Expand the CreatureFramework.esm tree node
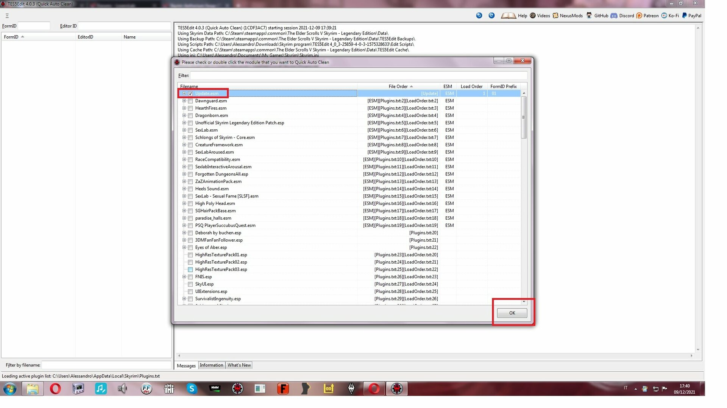727x408 pixels. 184,145
